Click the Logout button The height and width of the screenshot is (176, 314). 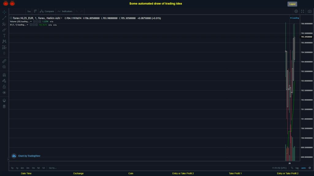click(x=292, y=4)
